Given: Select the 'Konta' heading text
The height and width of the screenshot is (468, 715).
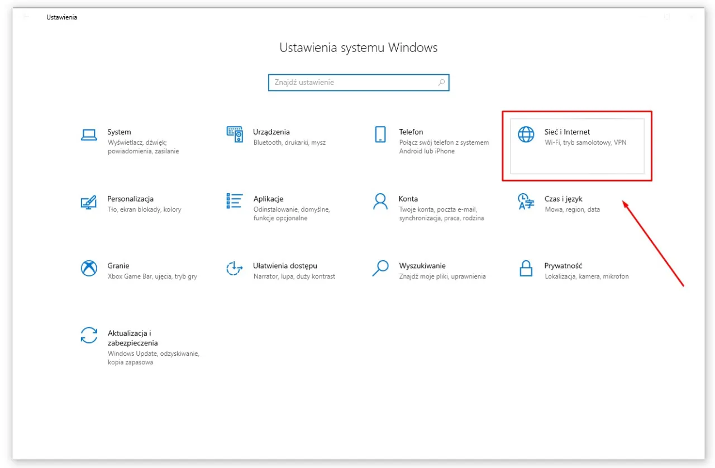Looking at the screenshot, I should point(408,199).
